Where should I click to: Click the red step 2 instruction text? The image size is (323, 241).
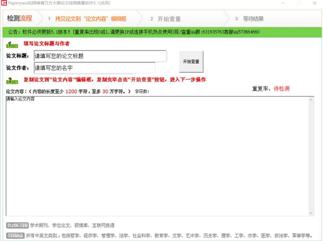(x=115, y=80)
